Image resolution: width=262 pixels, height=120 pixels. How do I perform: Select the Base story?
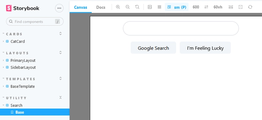pos(35,112)
